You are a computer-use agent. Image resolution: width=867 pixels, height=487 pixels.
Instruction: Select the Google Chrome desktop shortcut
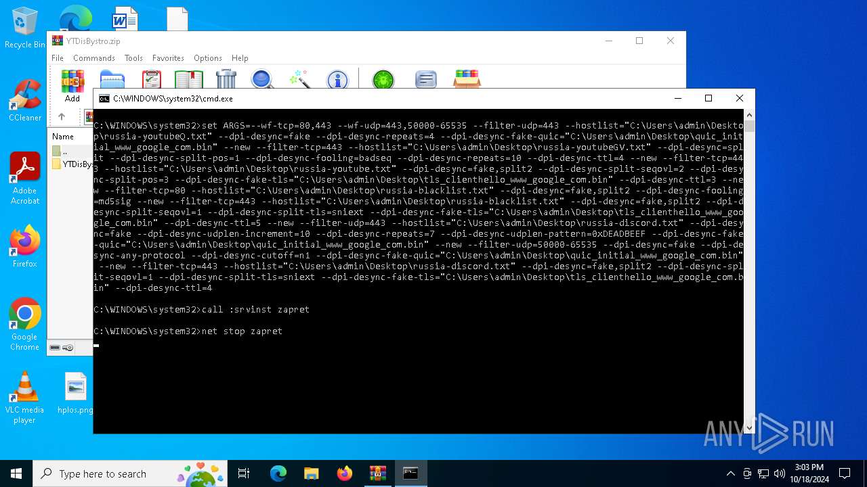(25, 325)
